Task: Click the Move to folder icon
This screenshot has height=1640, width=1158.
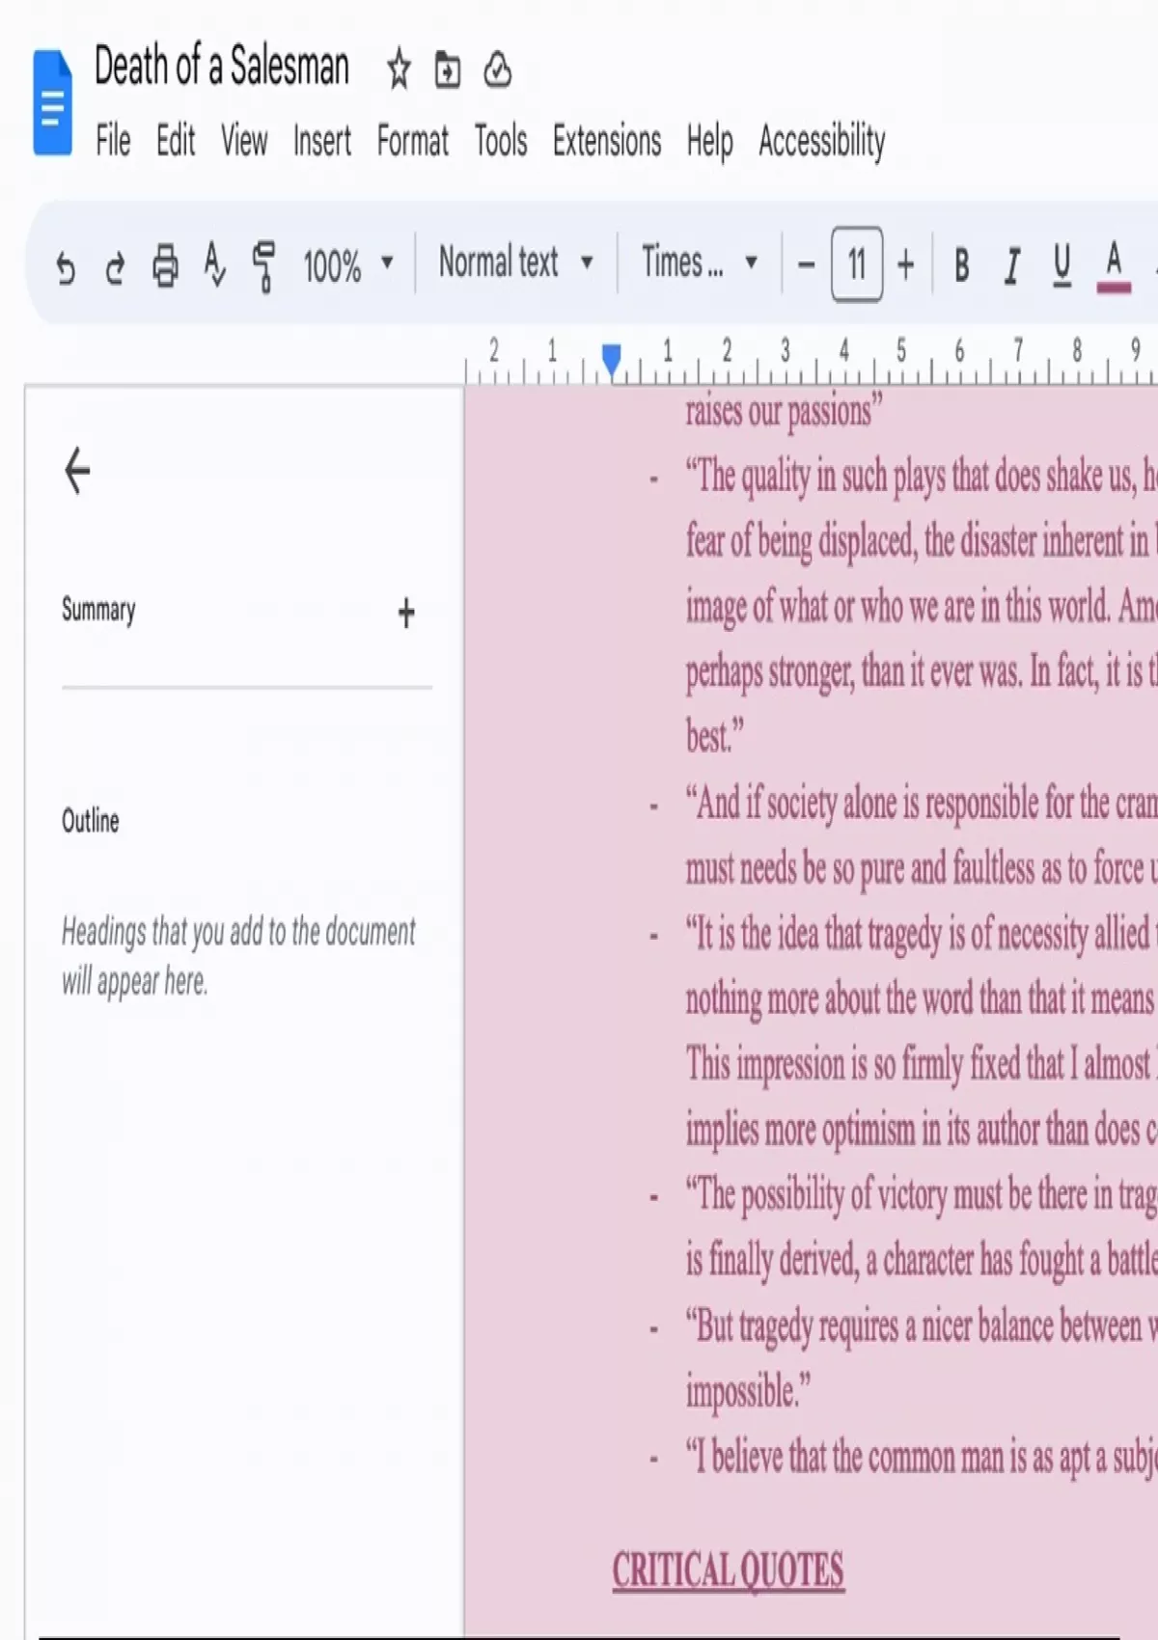Action: point(448,69)
